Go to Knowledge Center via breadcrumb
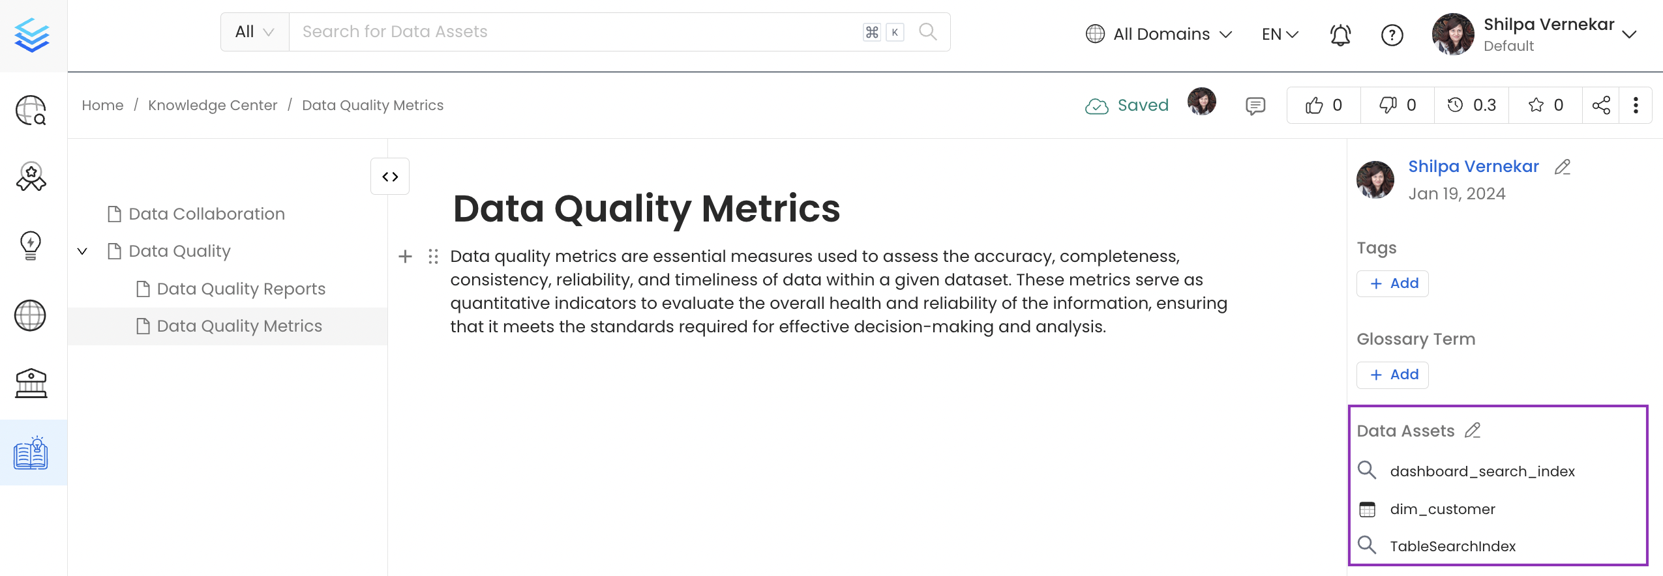 point(213,105)
